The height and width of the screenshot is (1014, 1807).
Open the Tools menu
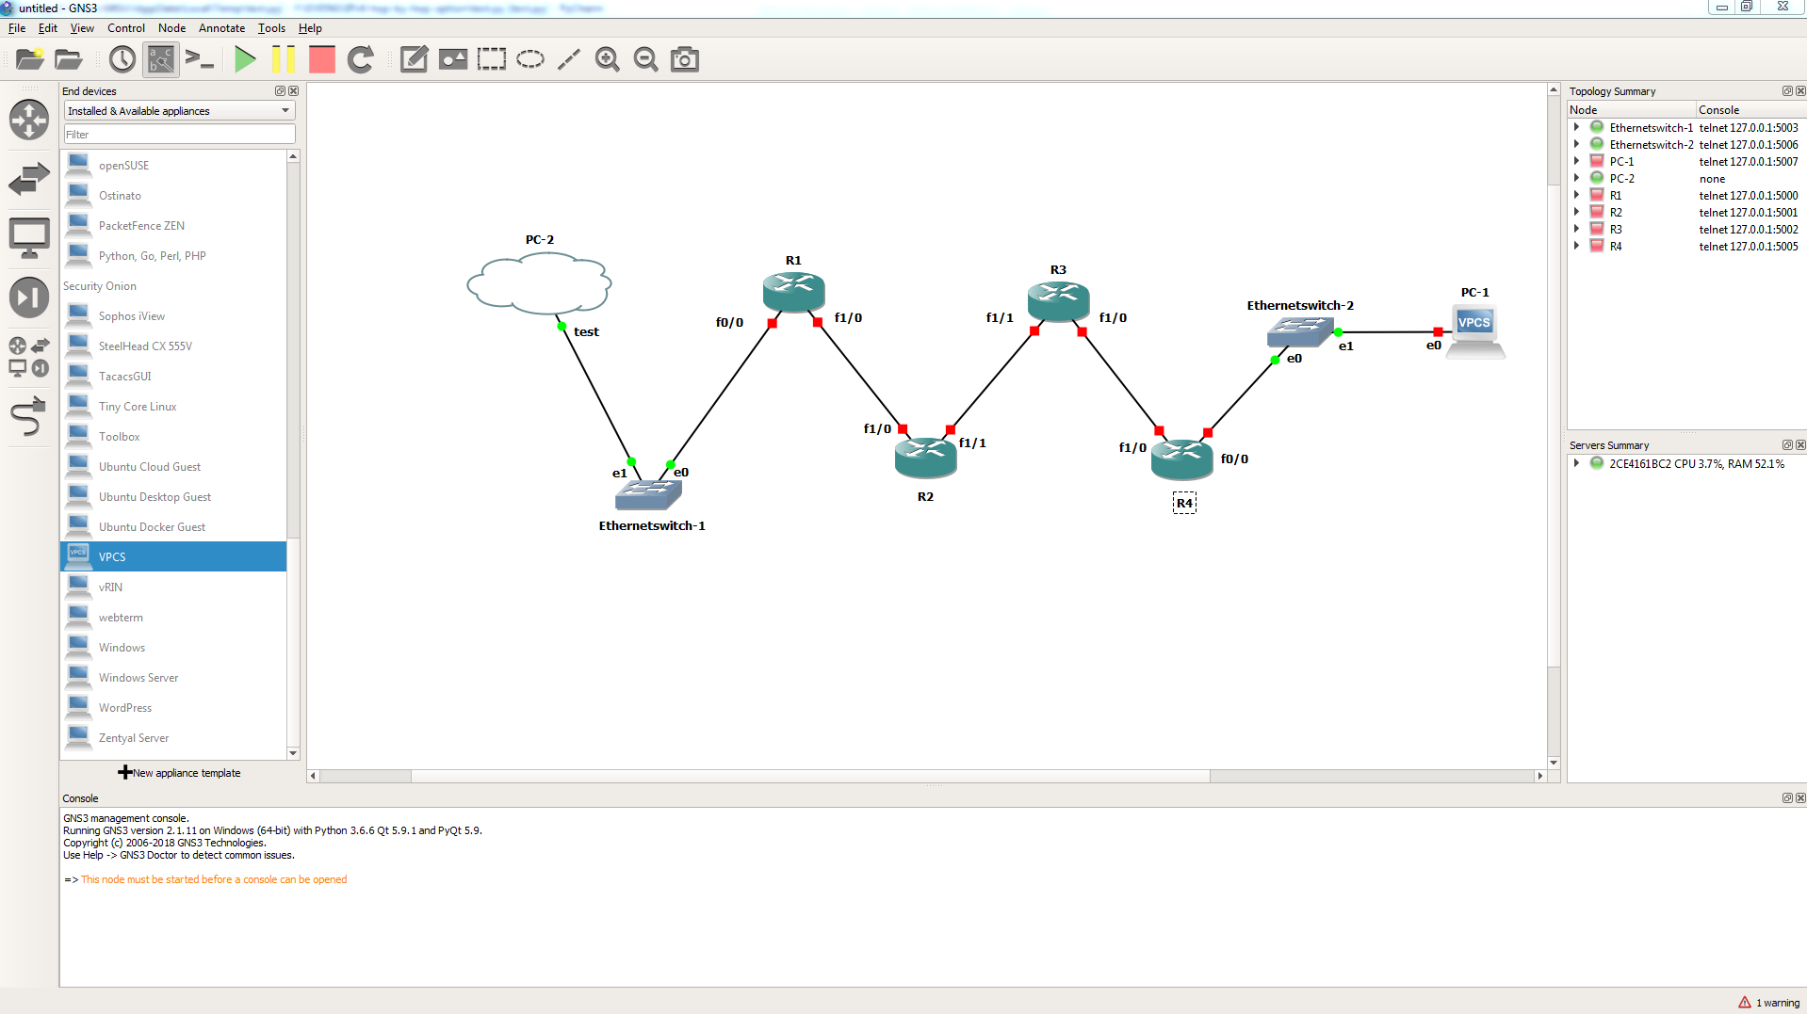271,28
